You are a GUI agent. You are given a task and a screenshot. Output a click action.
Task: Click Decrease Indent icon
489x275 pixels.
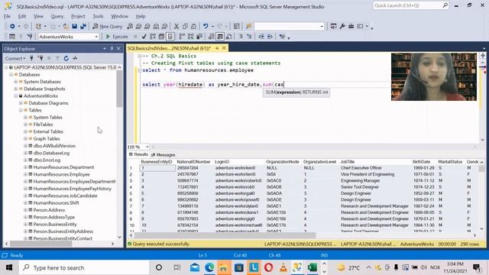tap(261, 37)
